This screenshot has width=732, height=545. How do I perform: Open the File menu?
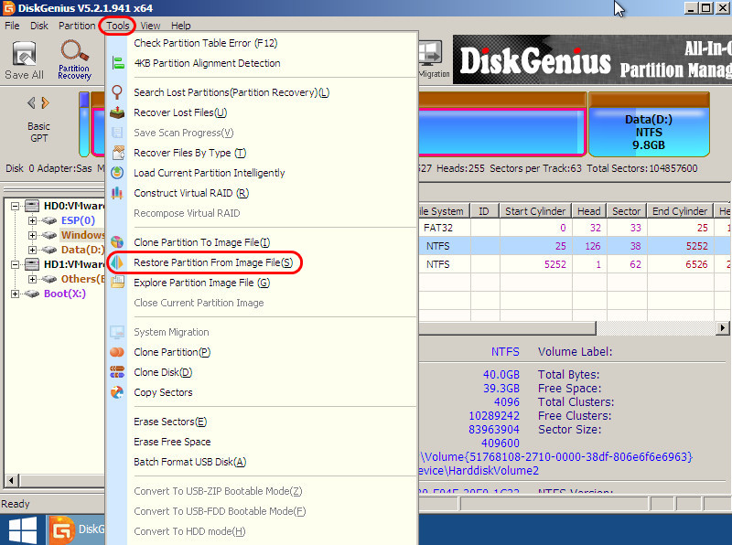12,26
